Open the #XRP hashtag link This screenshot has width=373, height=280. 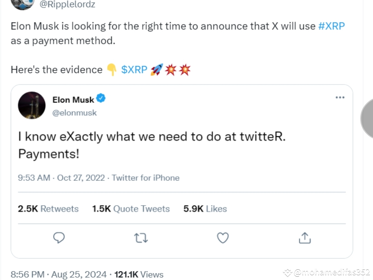(332, 26)
